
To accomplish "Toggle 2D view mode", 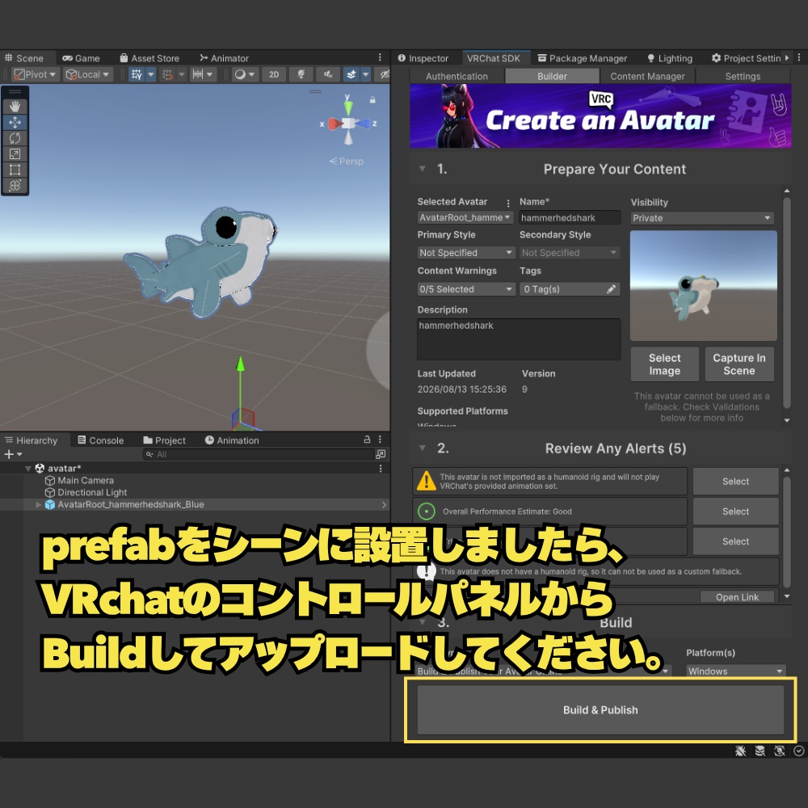I will coord(274,74).
